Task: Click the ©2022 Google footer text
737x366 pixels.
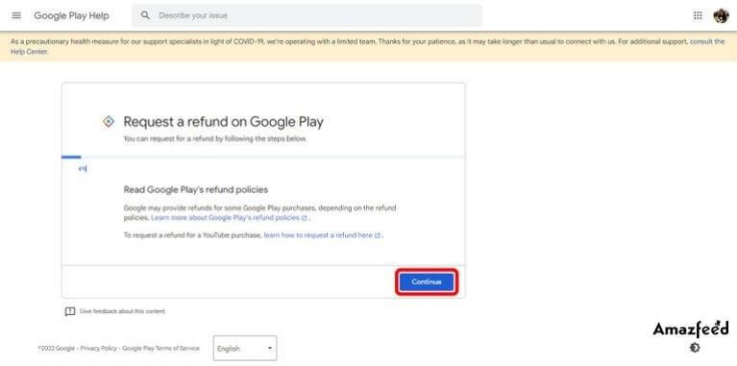Action: tap(56, 348)
